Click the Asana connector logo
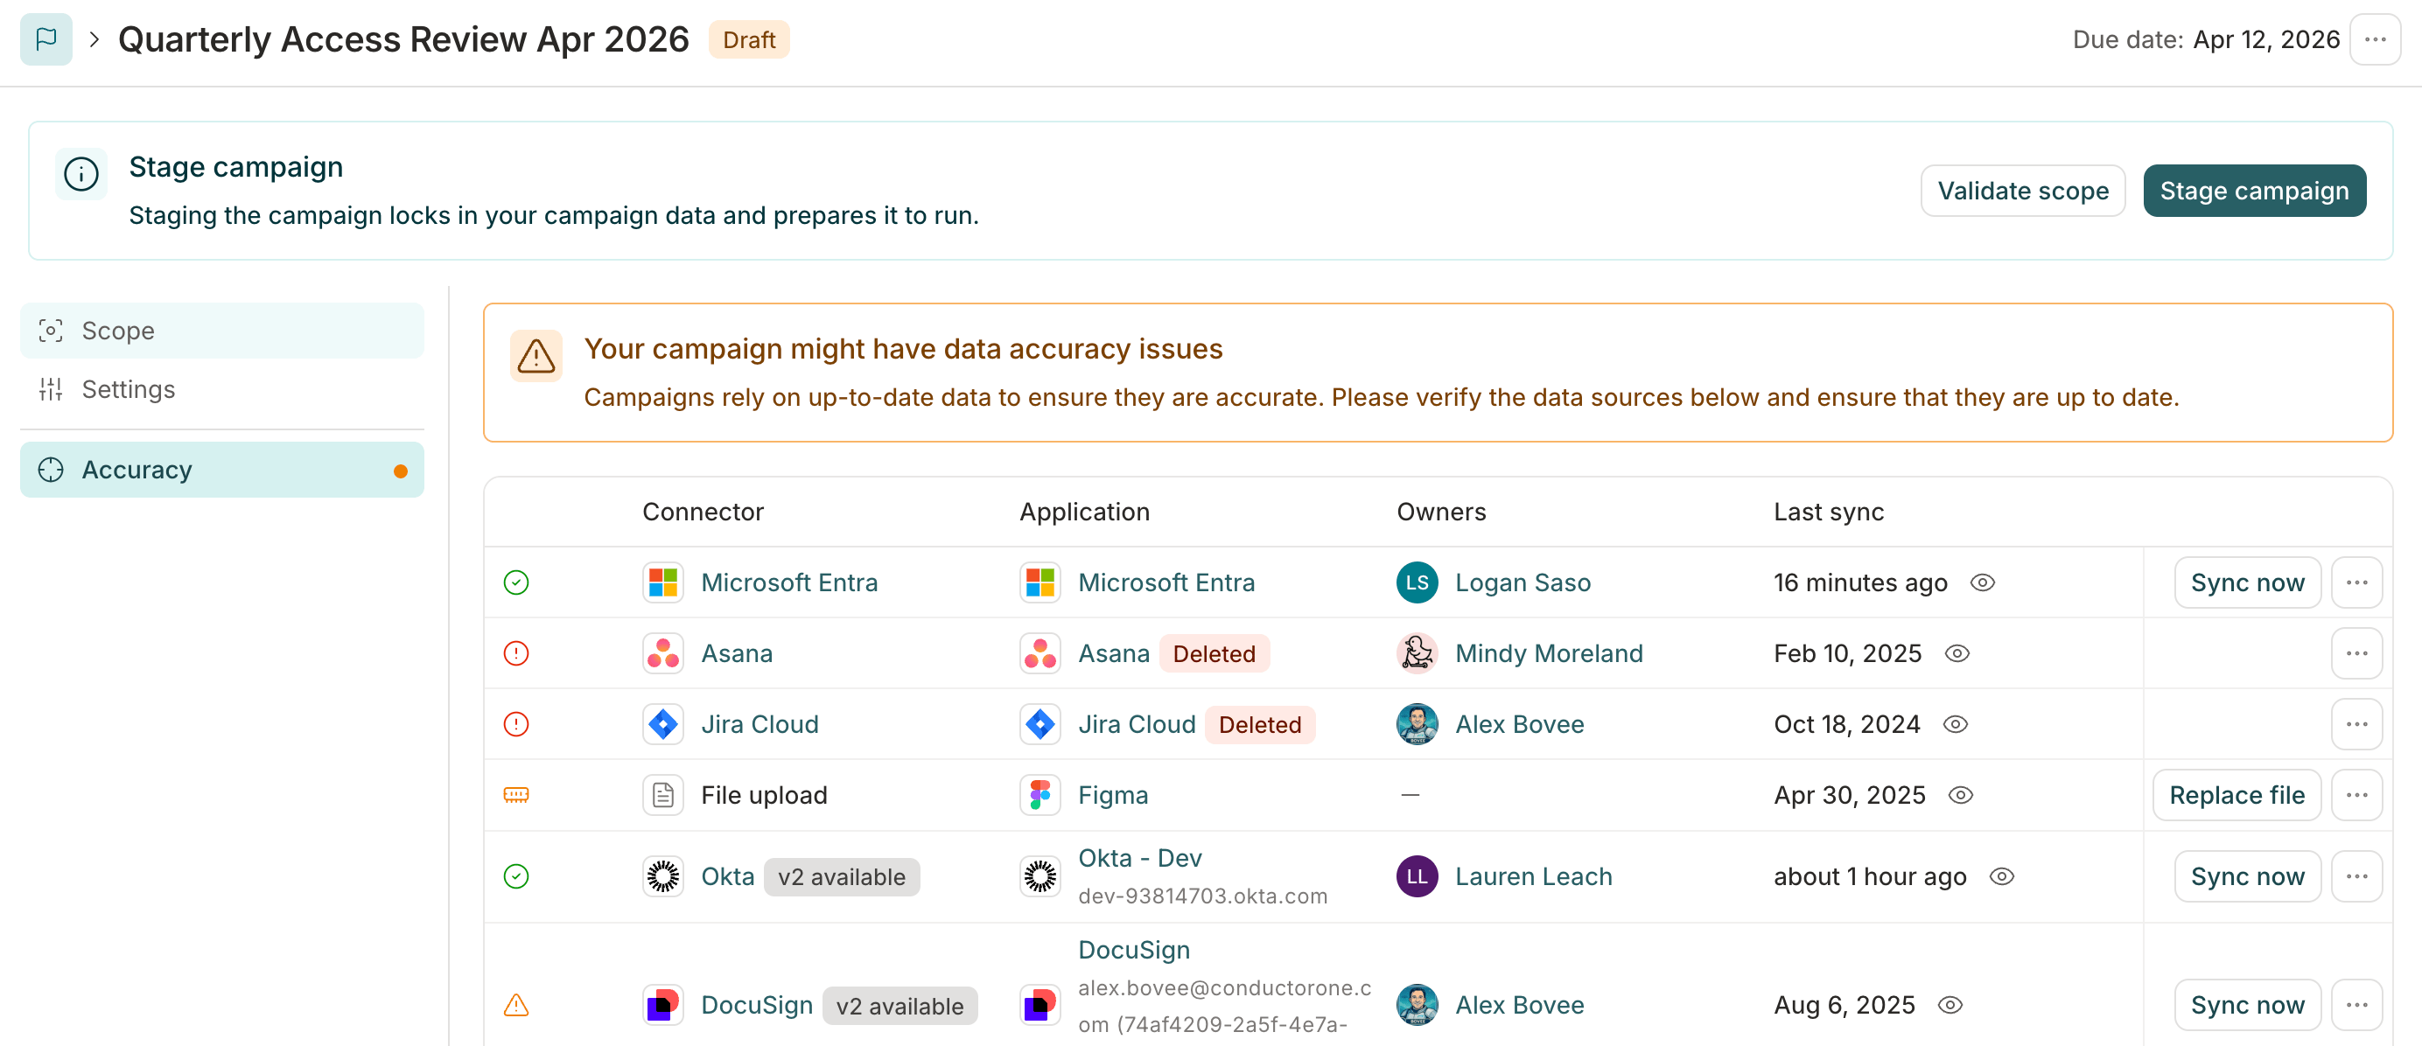Viewport: 2422px width, 1046px height. pos(663,653)
